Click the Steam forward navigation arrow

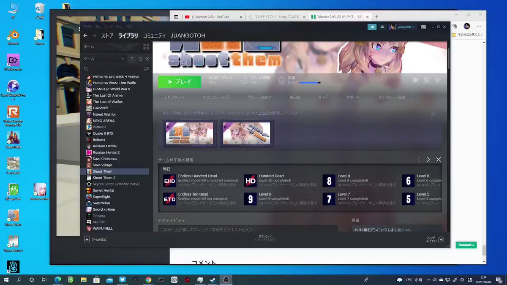(94, 36)
